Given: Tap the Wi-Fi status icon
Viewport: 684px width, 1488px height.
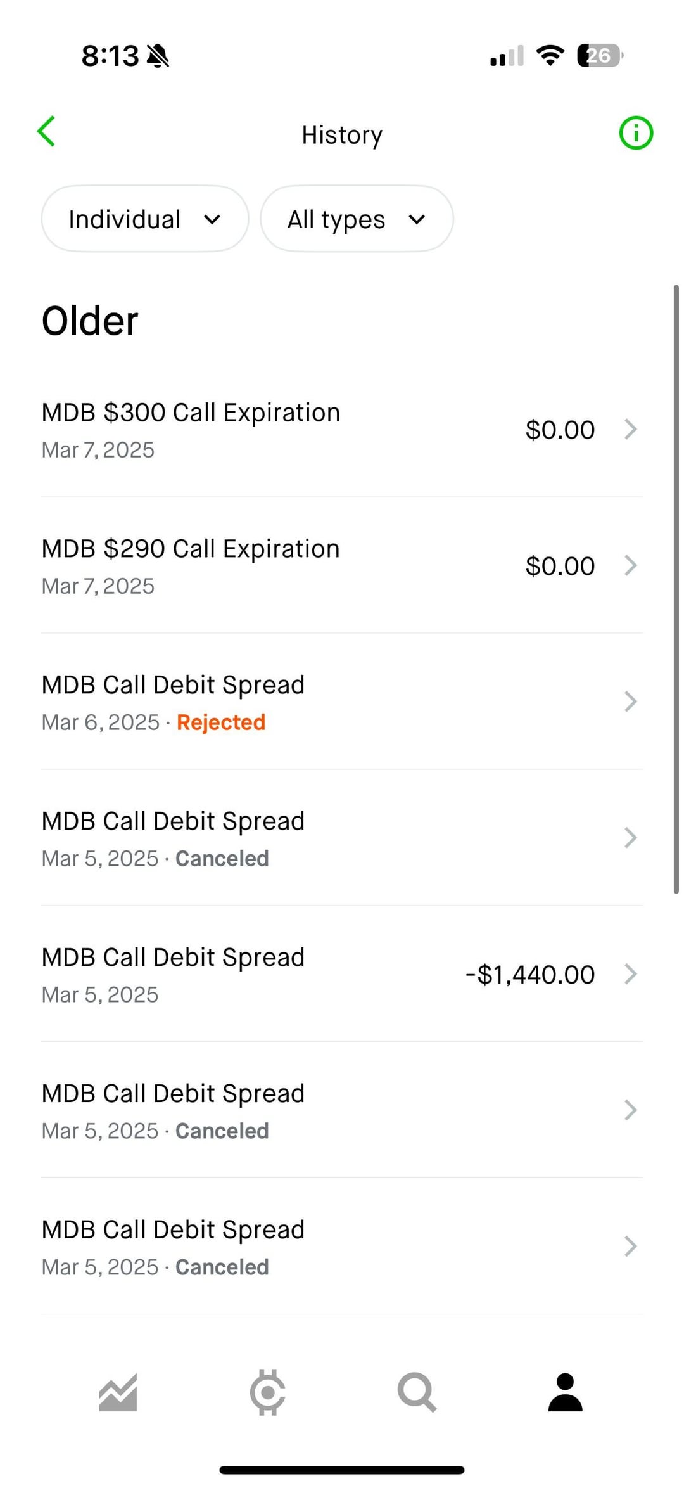Looking at the screenshot, I should pyautogui.click(x=550, y=56).
